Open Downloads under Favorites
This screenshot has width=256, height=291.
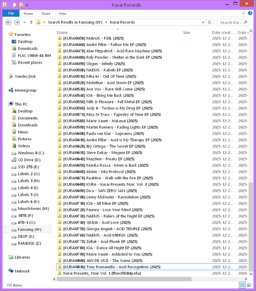click(x=28, y=48)
